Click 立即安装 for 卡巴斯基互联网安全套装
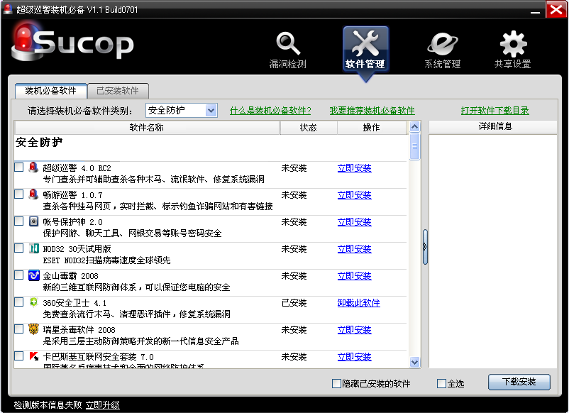Screen dimensions: 569x413 (355, 357)
